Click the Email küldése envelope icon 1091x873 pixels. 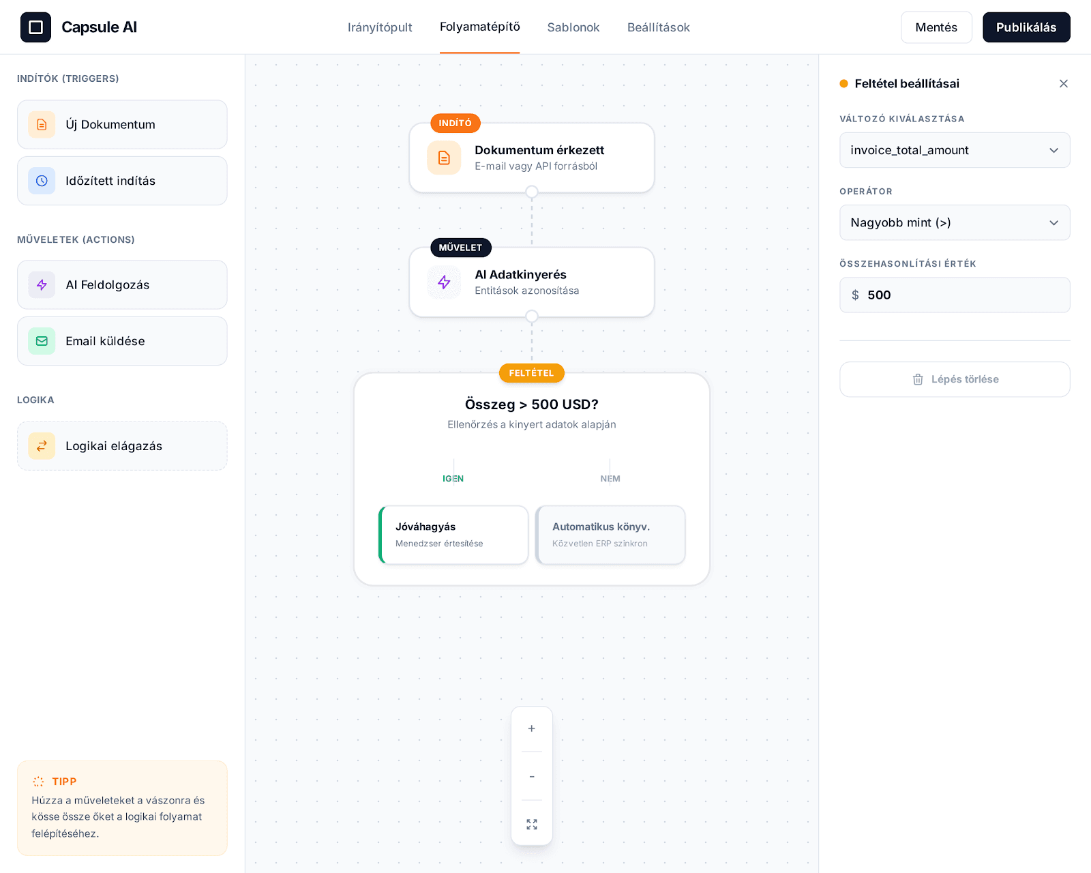pos(42,341)
